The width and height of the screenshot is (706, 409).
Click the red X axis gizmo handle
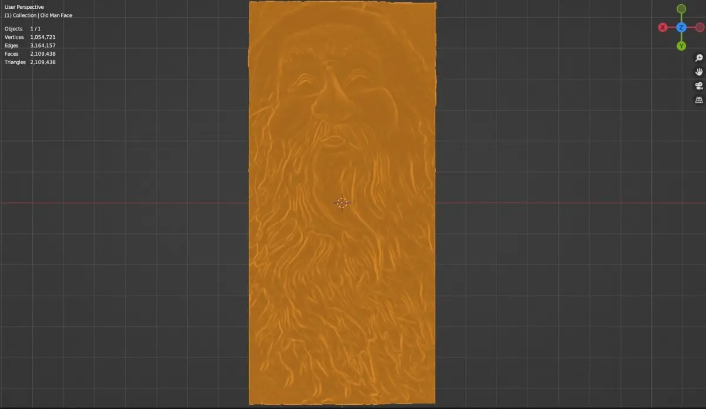pyautogui.click(x=663, y=27)
